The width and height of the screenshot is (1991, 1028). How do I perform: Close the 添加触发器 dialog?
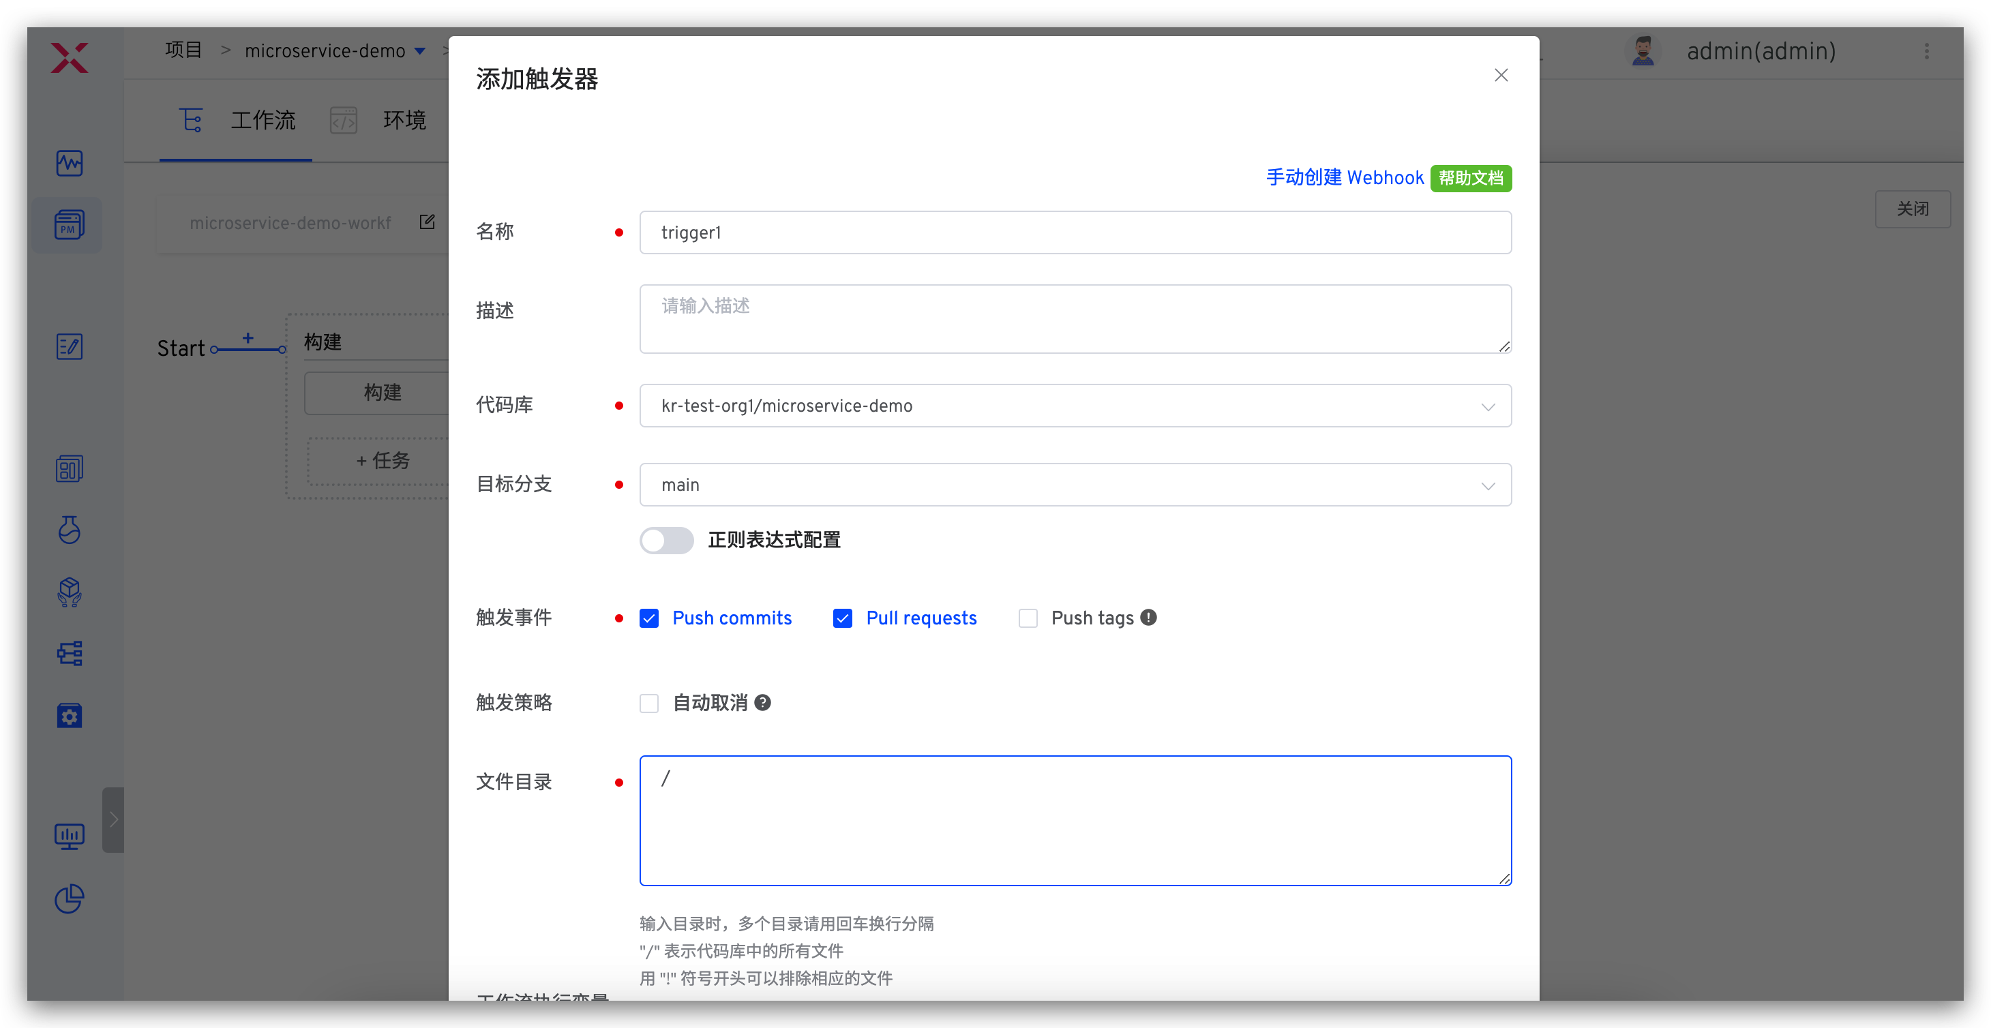coord(1501,75)
